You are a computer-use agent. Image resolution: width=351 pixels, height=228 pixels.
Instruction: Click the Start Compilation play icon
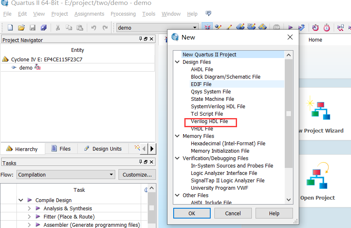tap(291, 28)
